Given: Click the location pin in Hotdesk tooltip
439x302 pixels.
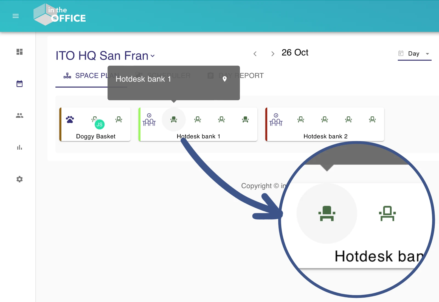Looking at the screenshot, I should click(224, 79).
